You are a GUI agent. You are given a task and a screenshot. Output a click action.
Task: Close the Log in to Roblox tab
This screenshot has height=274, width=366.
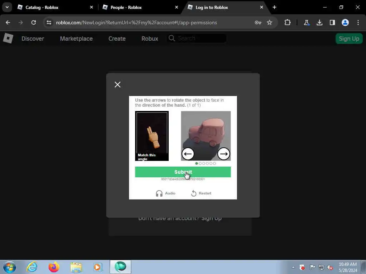click(x=261, y=7)
